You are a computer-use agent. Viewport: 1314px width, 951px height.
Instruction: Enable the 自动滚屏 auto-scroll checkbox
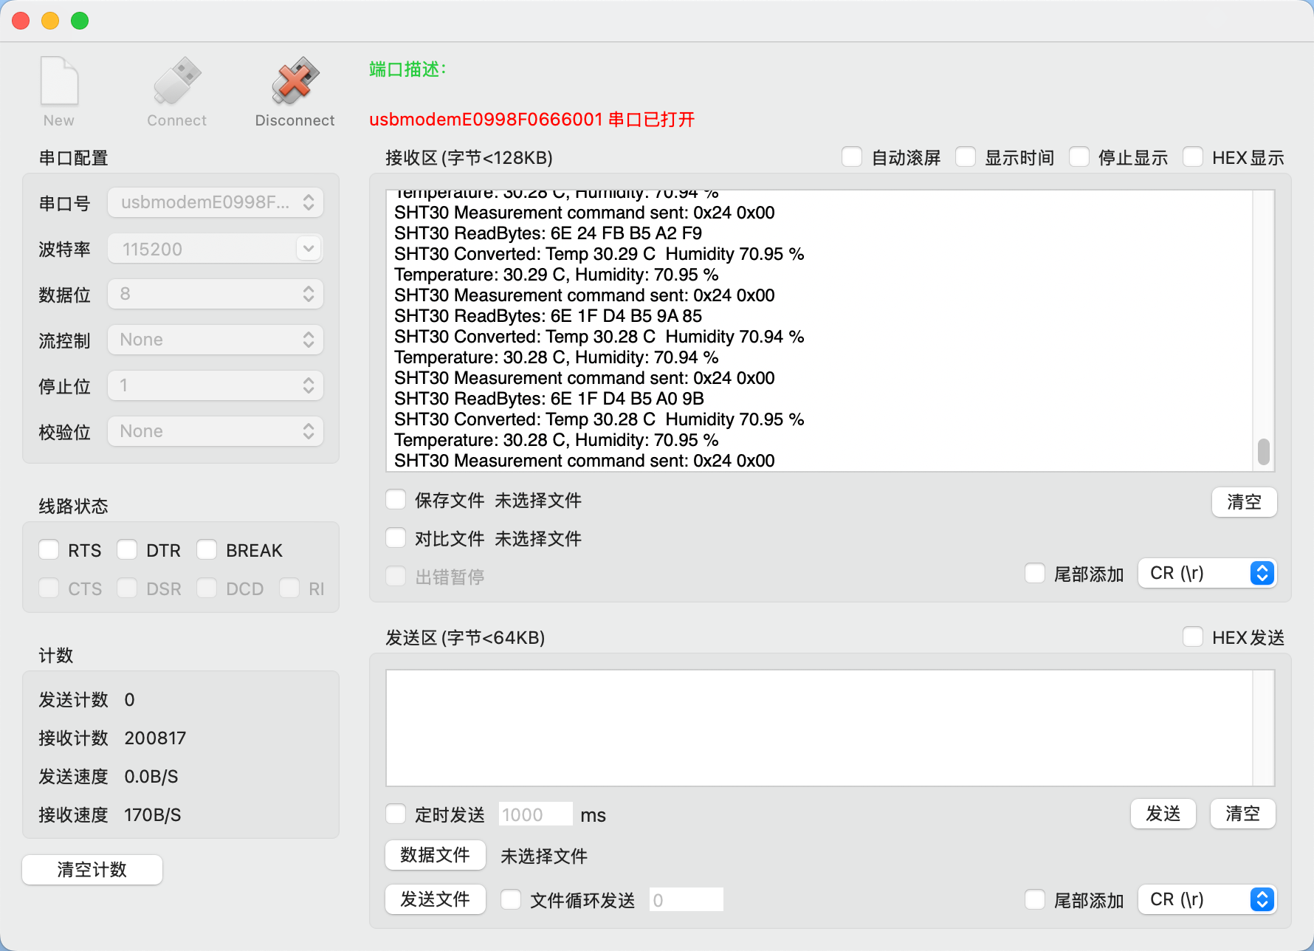click(852, 157)
